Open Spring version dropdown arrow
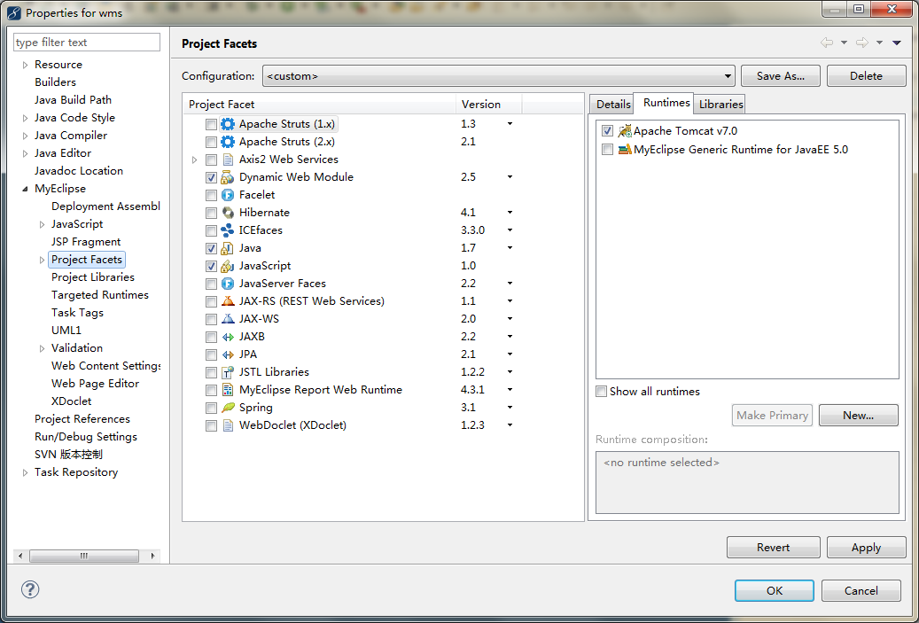Image resolution: width=919 pixels, height=623 pixels. [x=510, y=408]
